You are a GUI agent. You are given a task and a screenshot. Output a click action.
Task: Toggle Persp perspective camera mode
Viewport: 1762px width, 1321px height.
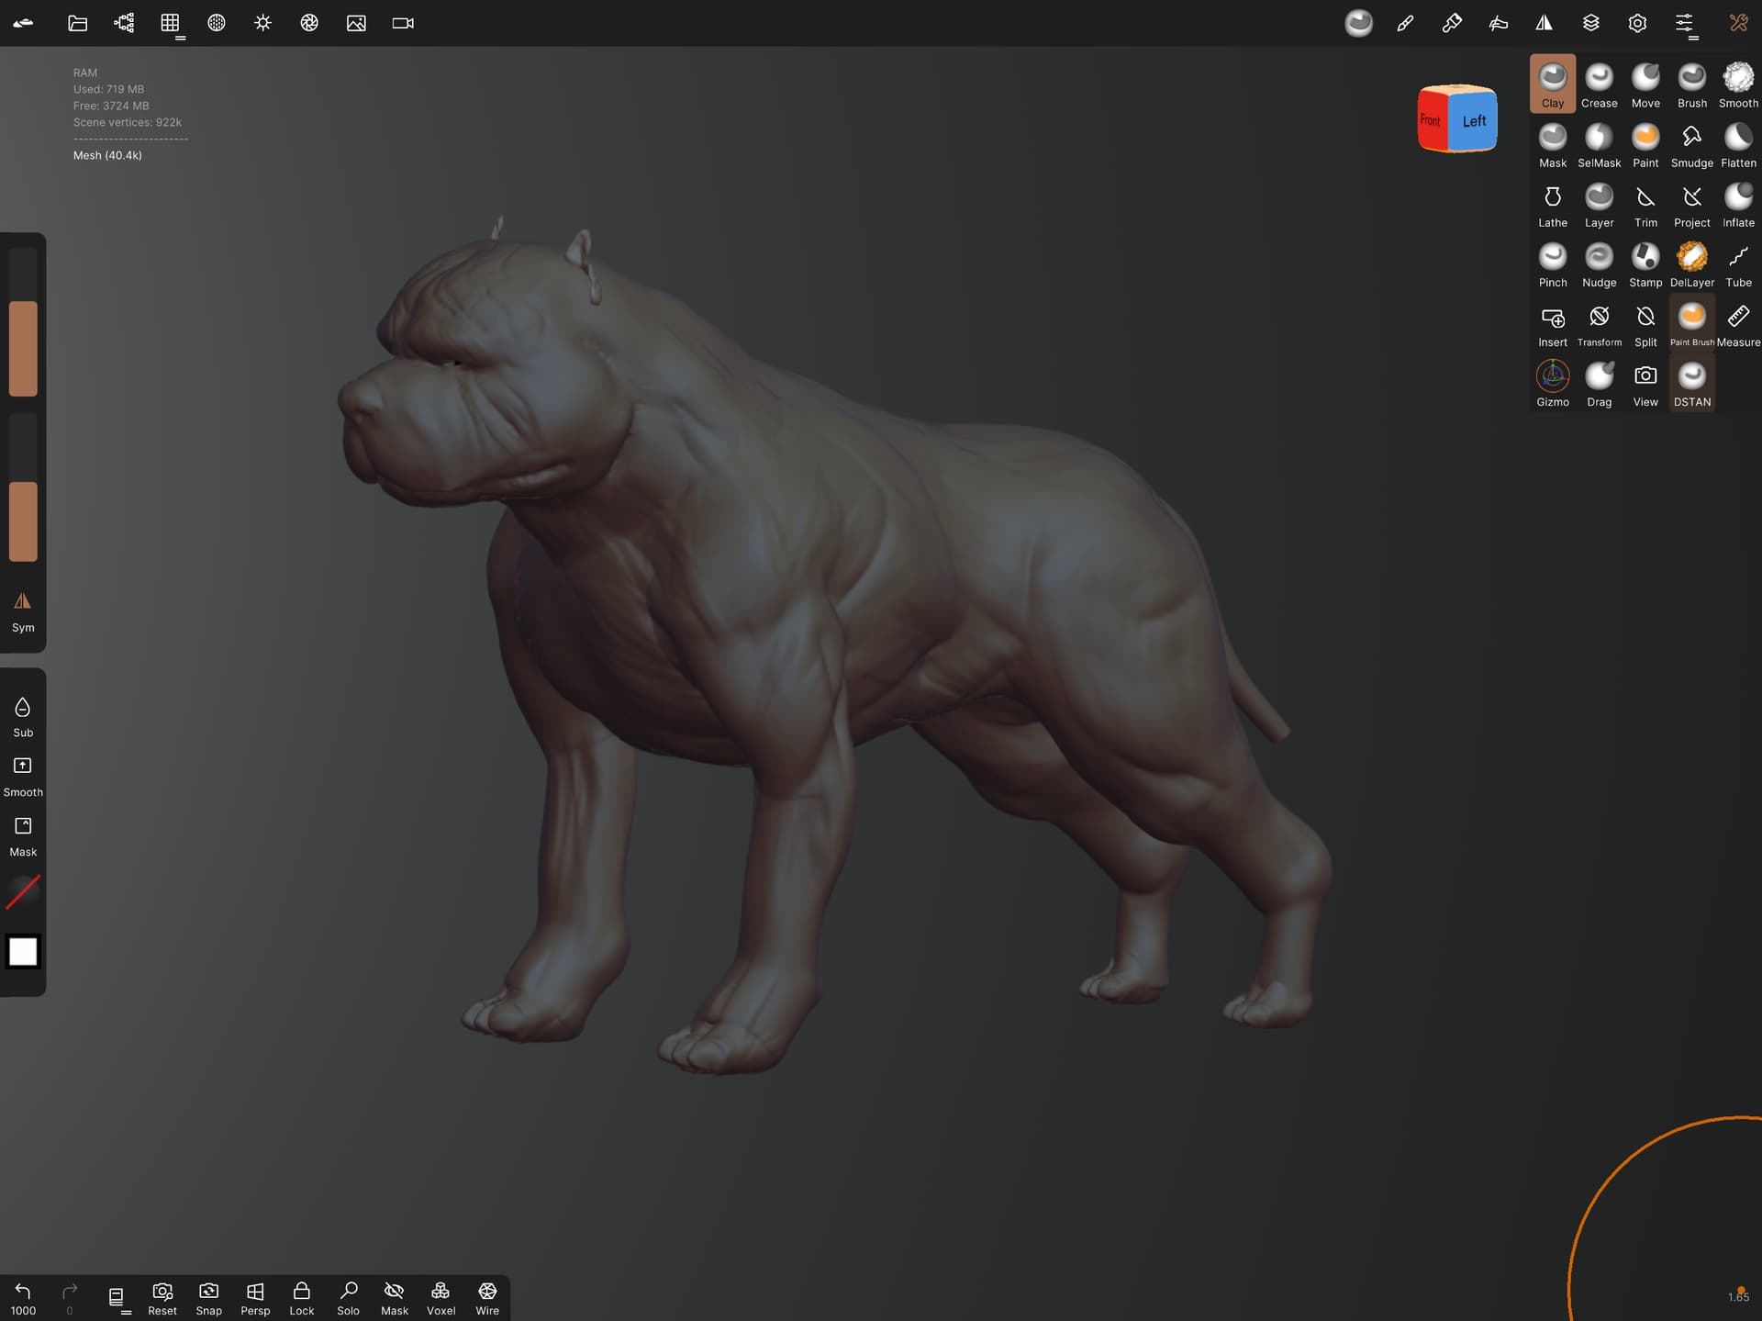pyautogui.click(x=255, y=1298)
